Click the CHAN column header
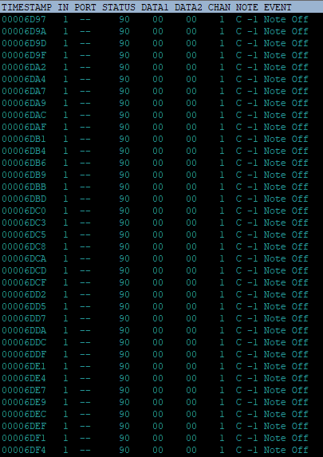 (x=219, y=8)
